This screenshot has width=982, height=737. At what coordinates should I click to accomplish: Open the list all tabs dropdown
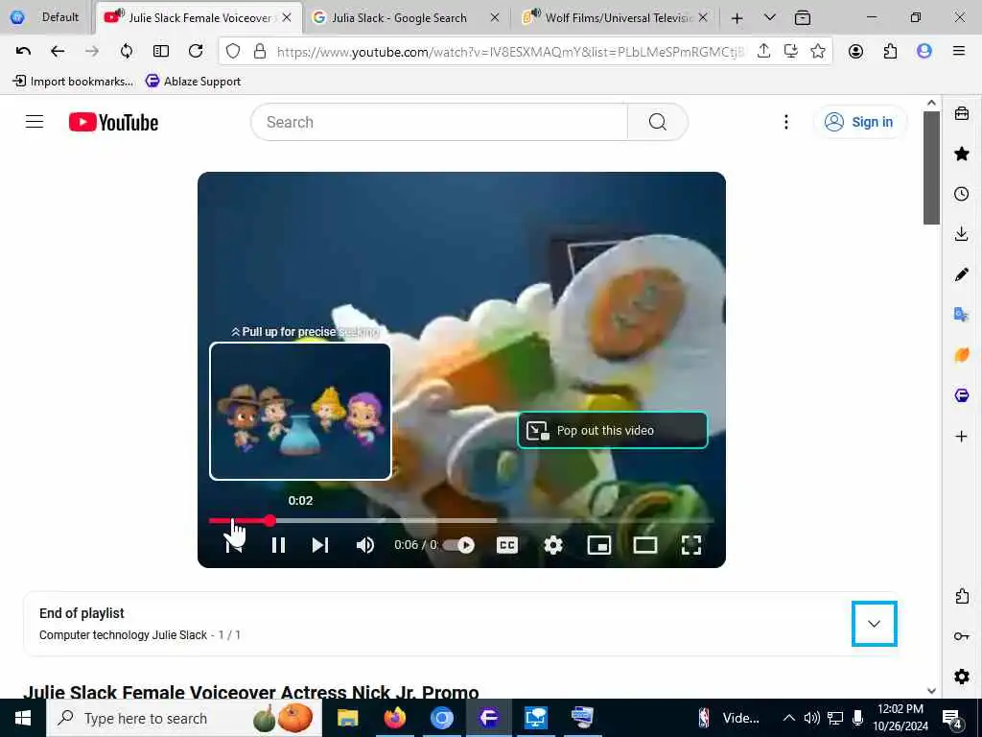770,17
